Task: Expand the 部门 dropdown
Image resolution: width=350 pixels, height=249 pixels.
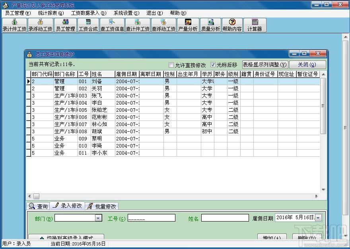Action: coord(98,218)
